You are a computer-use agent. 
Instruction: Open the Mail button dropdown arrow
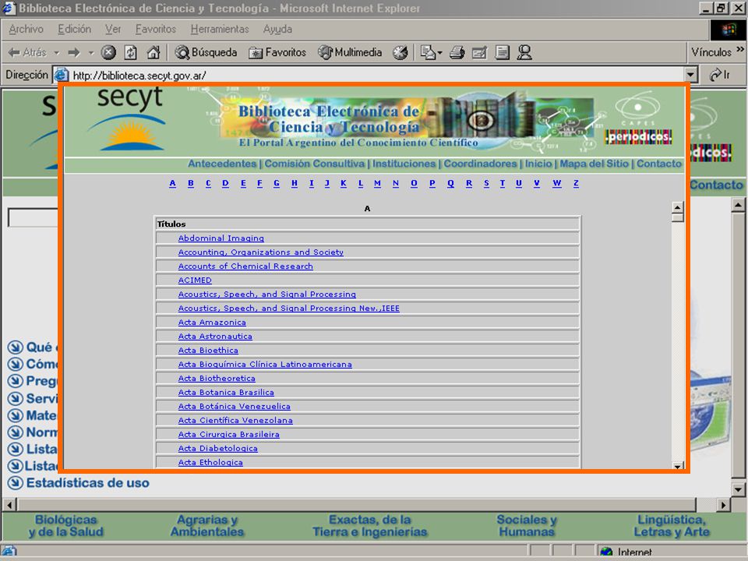tap(439, 52)
